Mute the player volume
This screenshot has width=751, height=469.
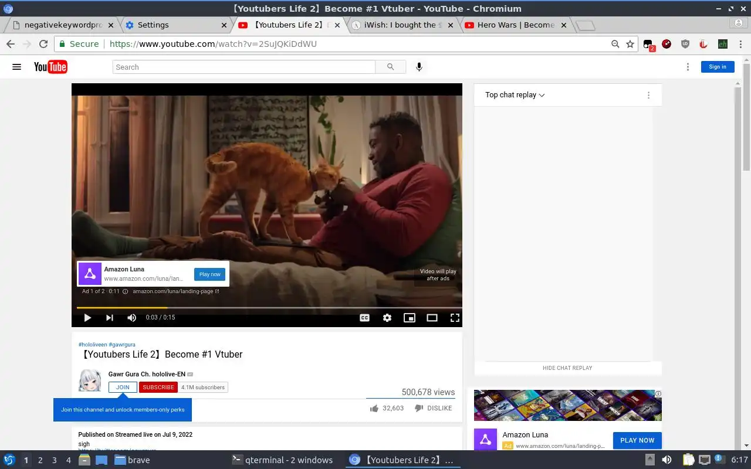click(x=132, y=318)
